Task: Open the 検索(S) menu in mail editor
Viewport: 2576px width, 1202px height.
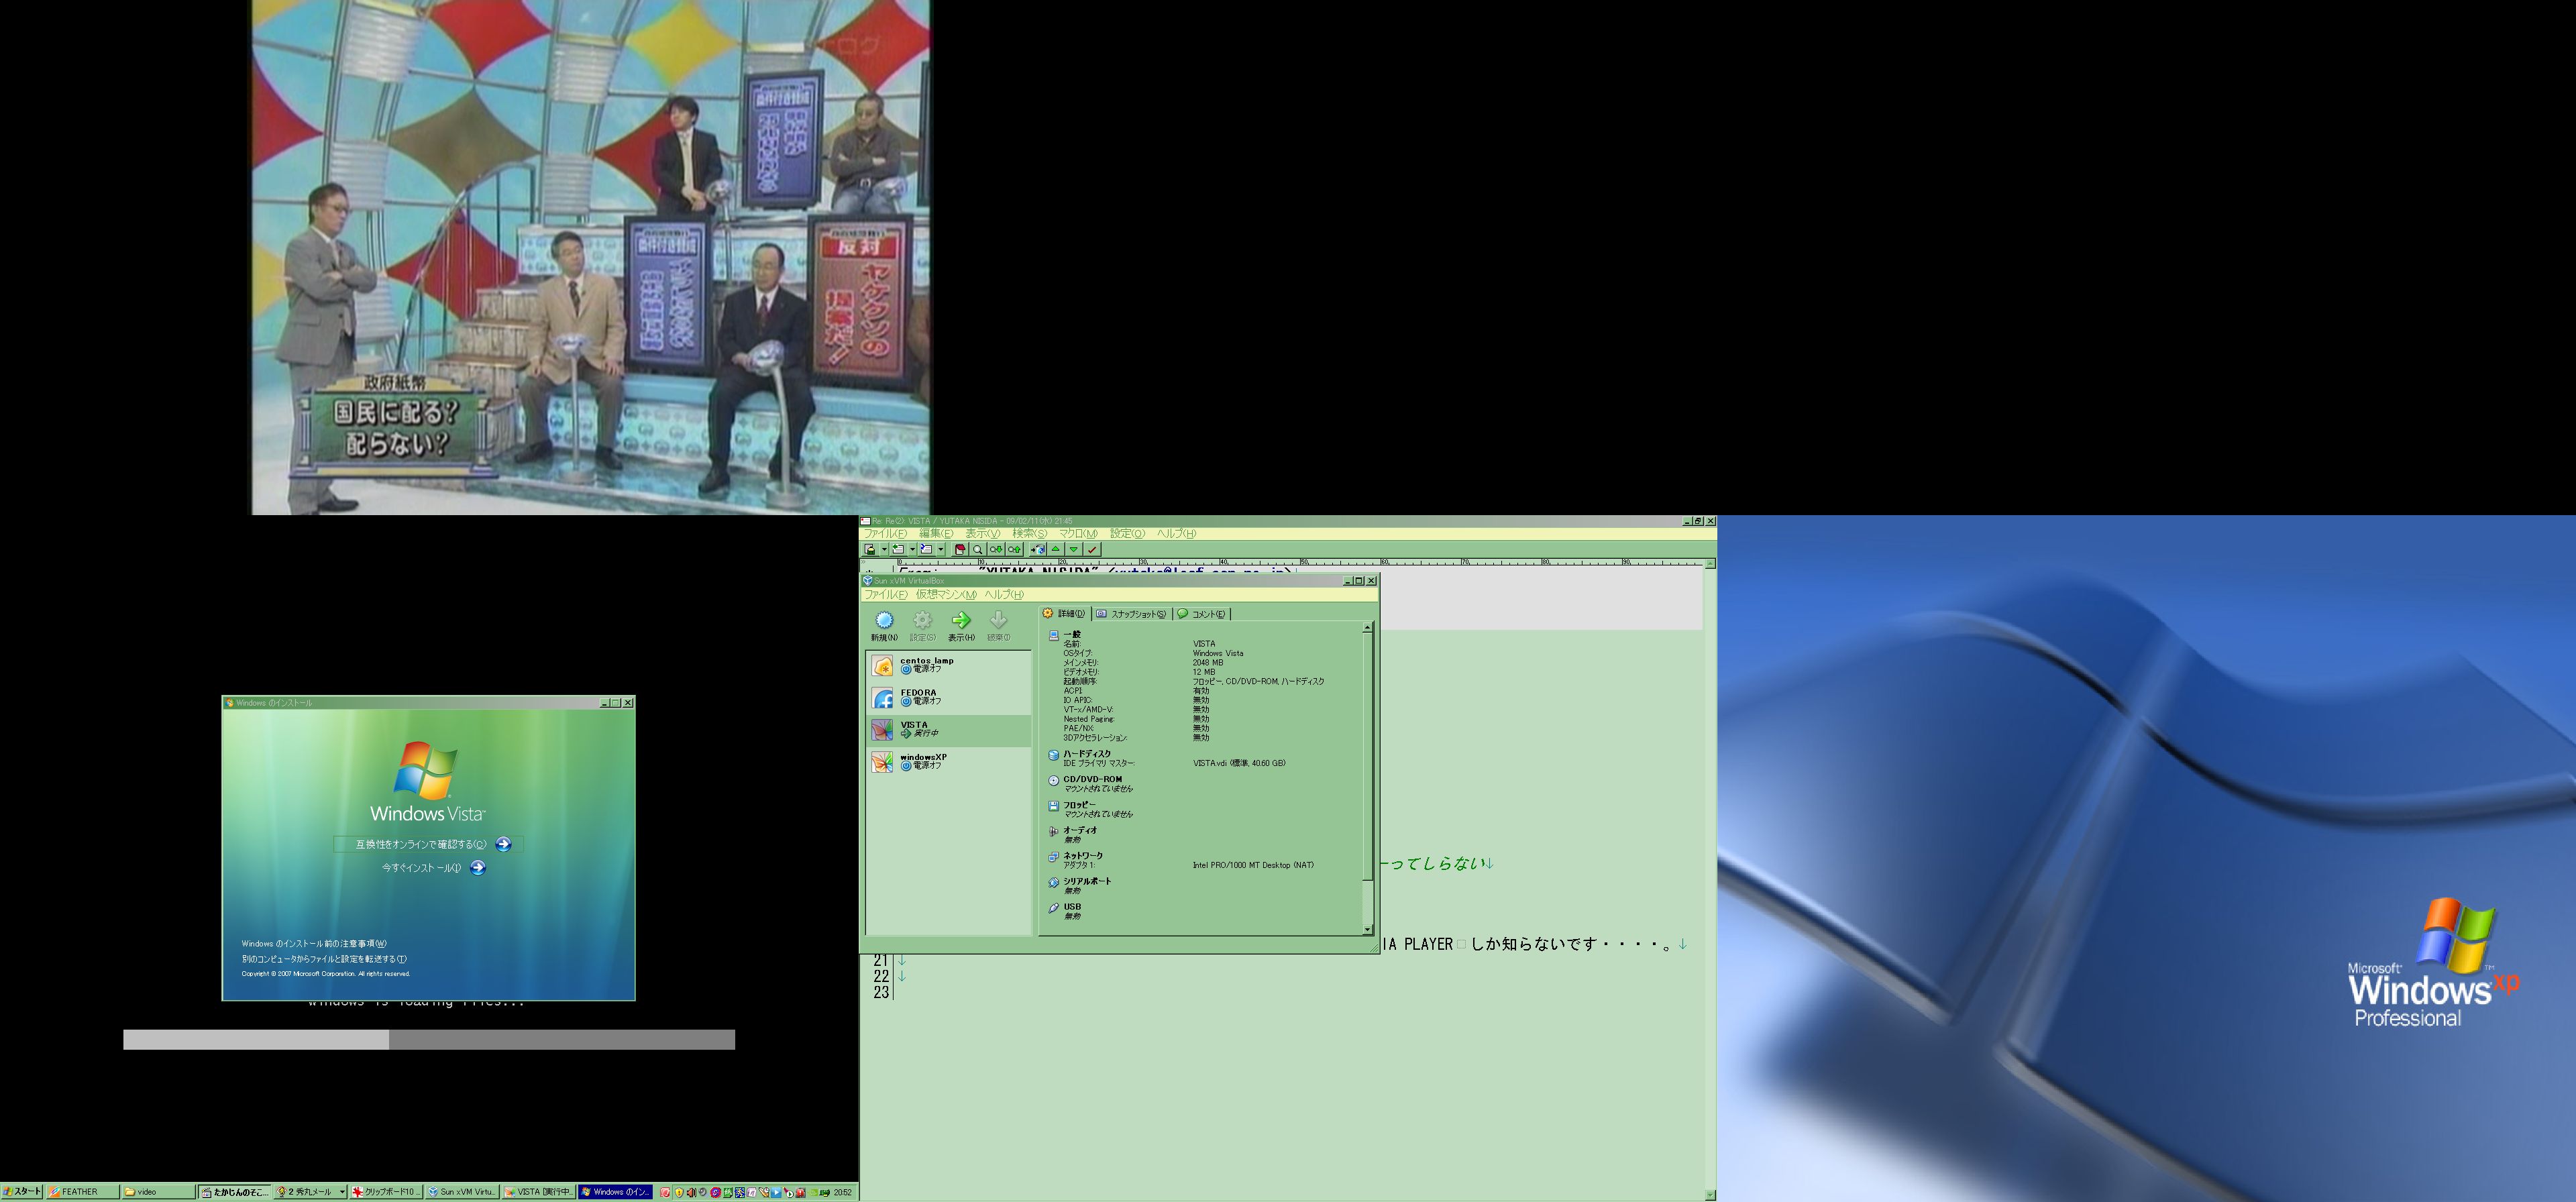Action: click(x=1029, y=534)
